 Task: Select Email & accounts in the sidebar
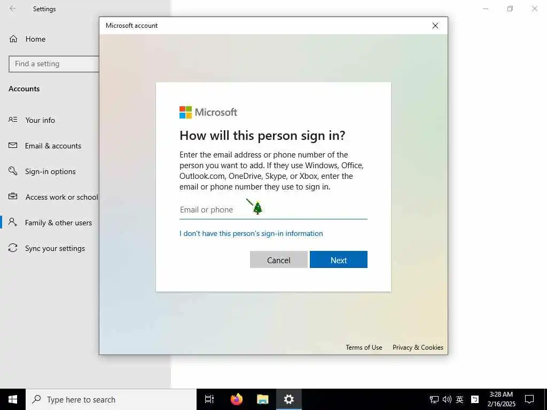53,146
